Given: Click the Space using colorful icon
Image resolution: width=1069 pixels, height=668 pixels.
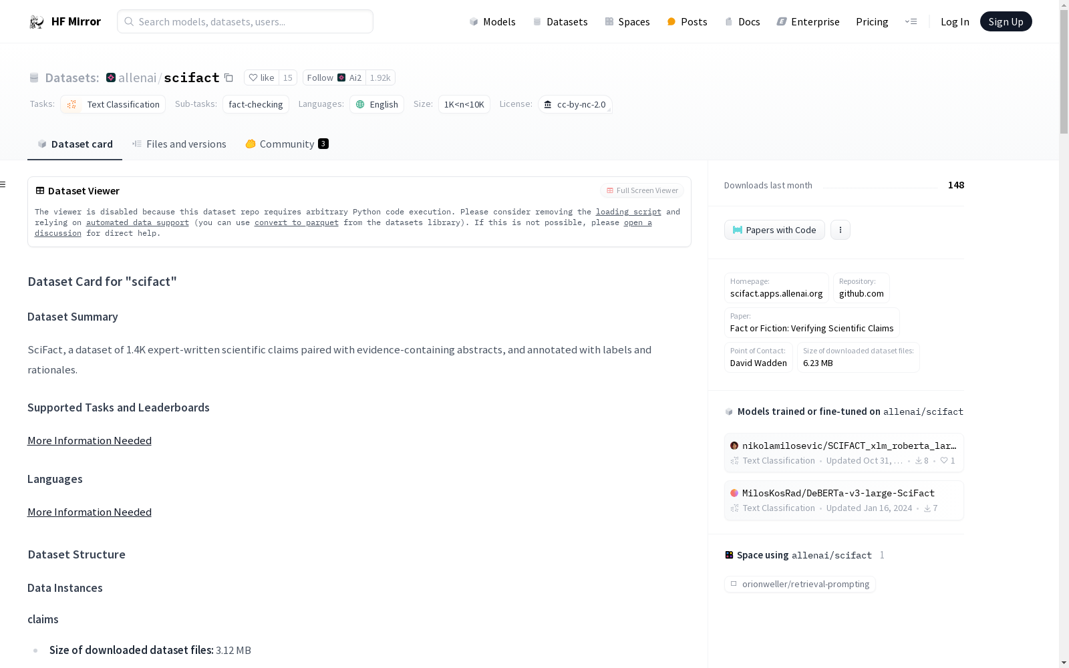Looking at the screenshot, I should tap(729, 555).
